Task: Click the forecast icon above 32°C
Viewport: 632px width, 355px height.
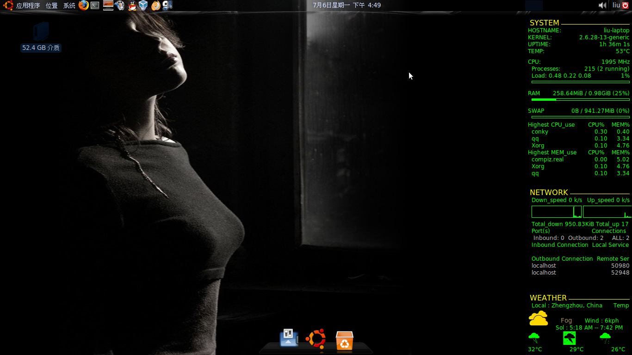Action: tap(534, 338)
